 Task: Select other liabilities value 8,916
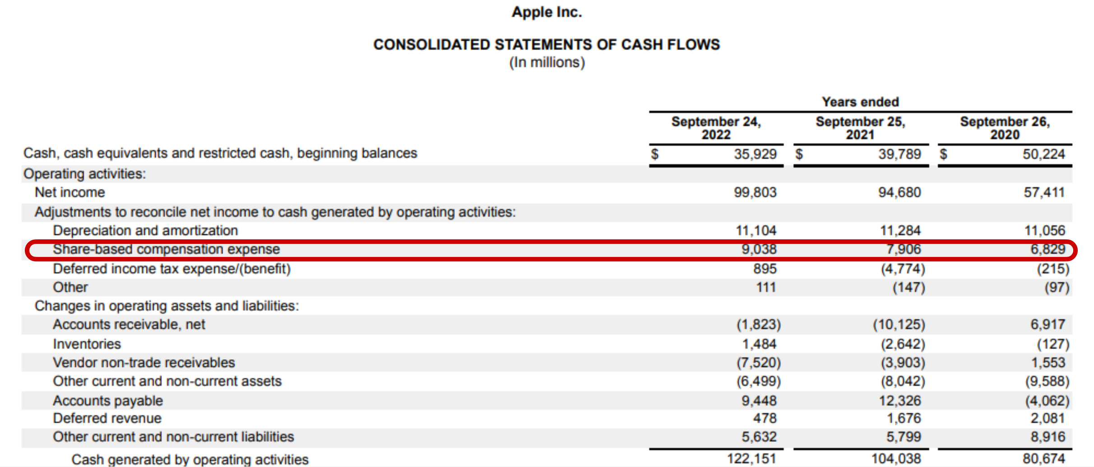click(1048, 437)
